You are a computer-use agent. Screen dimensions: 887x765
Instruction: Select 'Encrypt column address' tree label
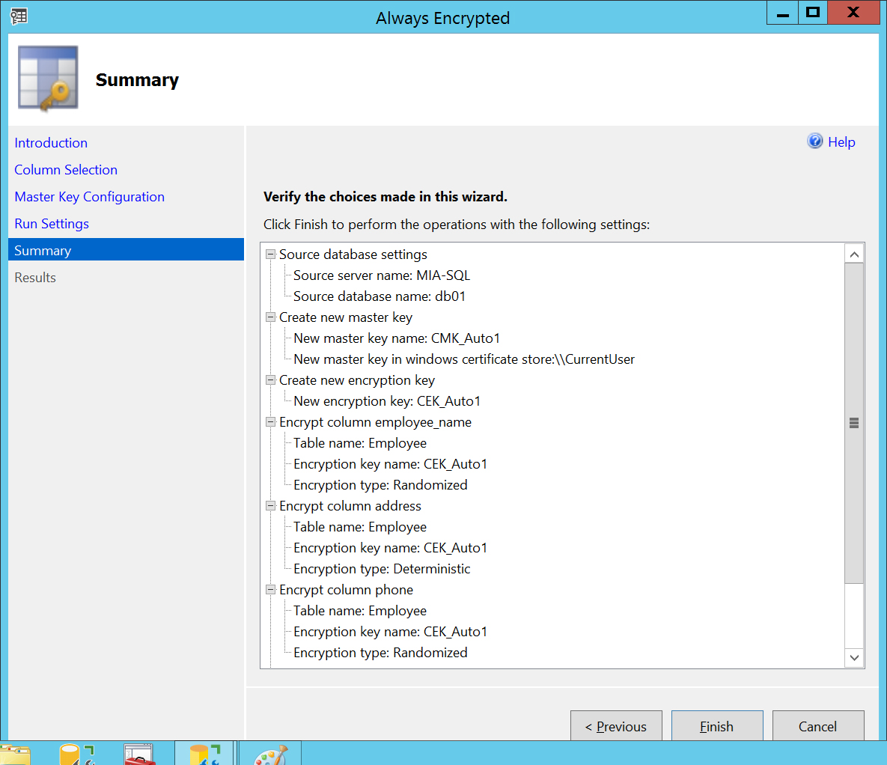350,506
